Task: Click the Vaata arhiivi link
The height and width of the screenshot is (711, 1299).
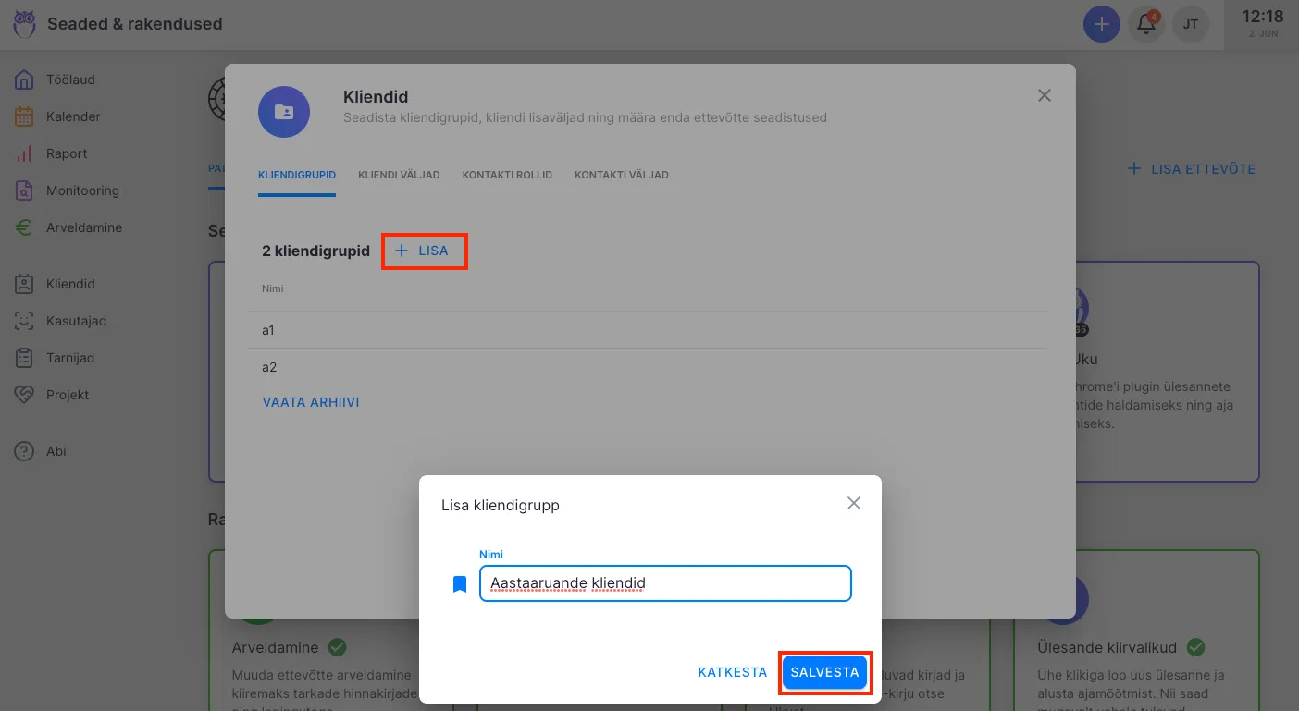Action: click(x=311, y=402)
